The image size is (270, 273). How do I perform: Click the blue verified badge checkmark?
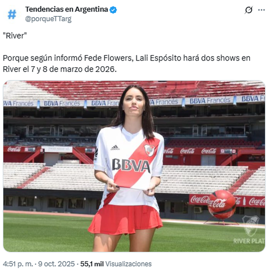point(113,10)
